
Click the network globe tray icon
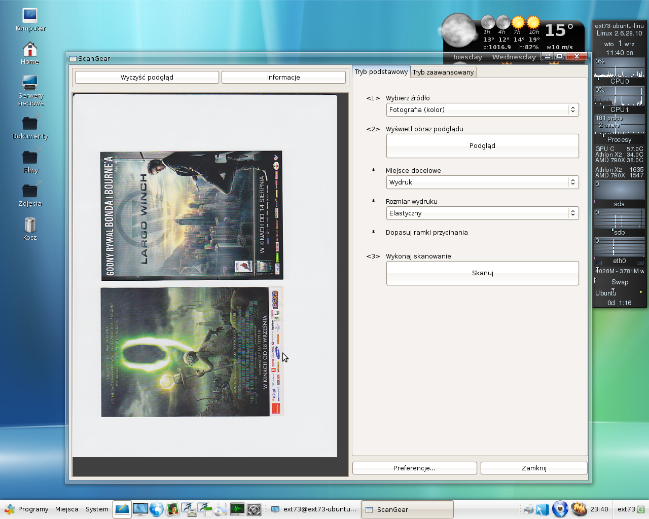tap(560, 509)
